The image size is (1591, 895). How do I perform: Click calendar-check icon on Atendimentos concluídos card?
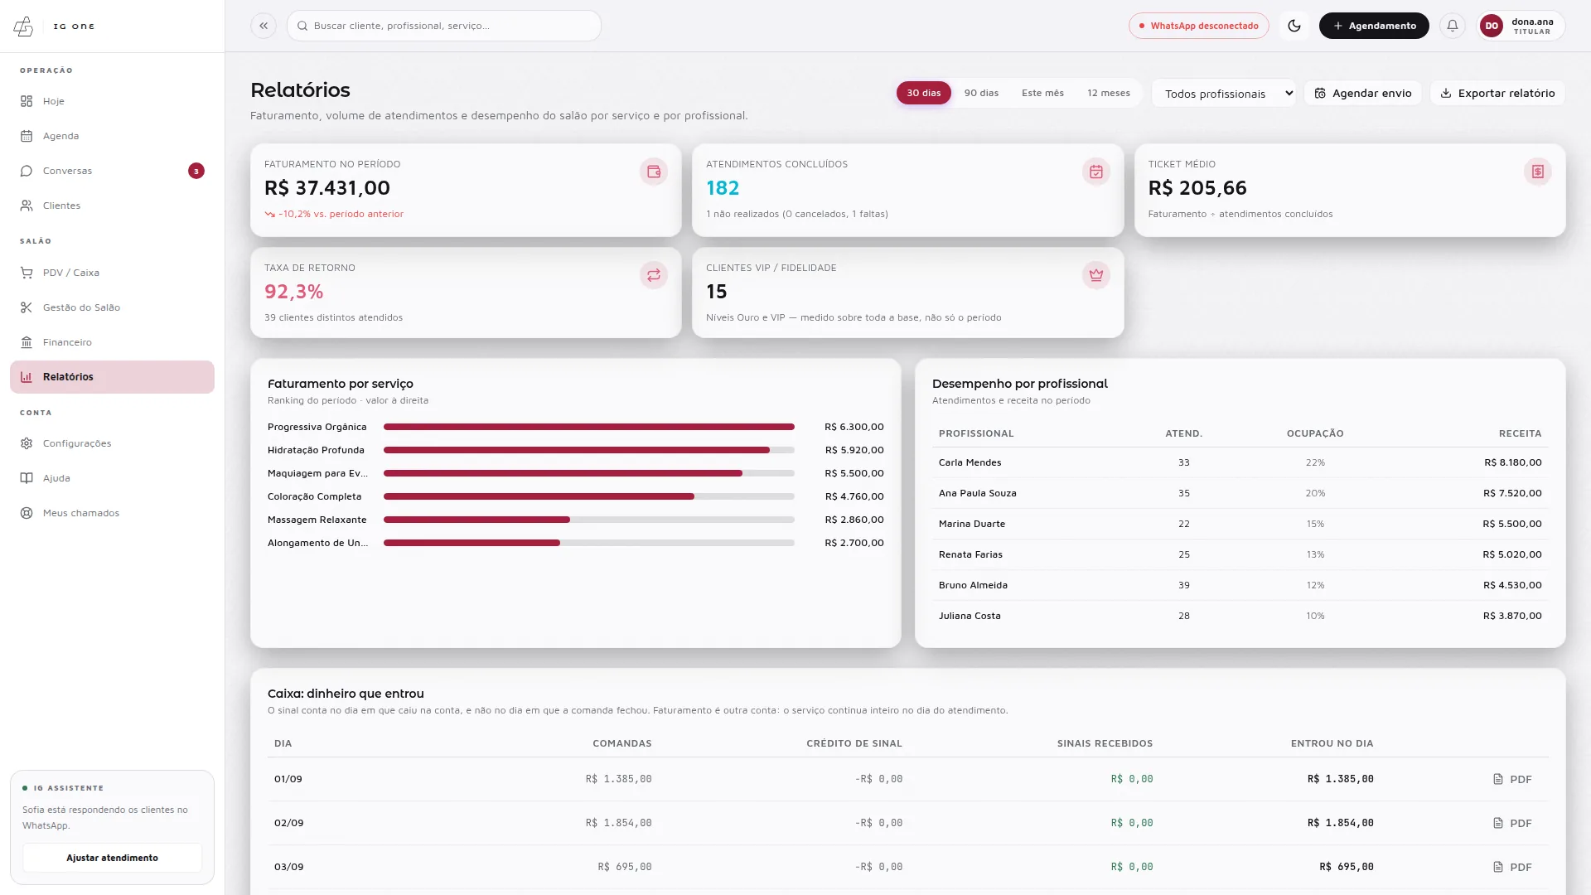coord(1096,172)
